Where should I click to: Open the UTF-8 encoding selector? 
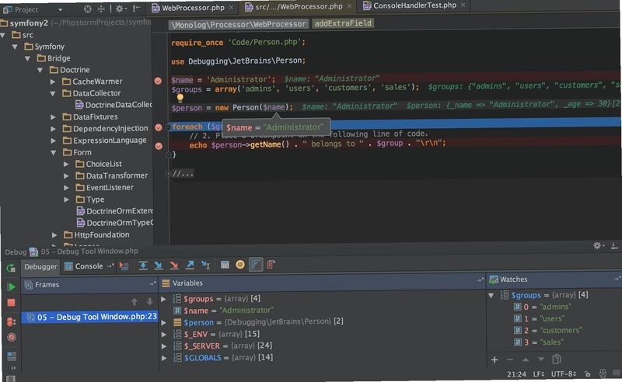[563, 373]
